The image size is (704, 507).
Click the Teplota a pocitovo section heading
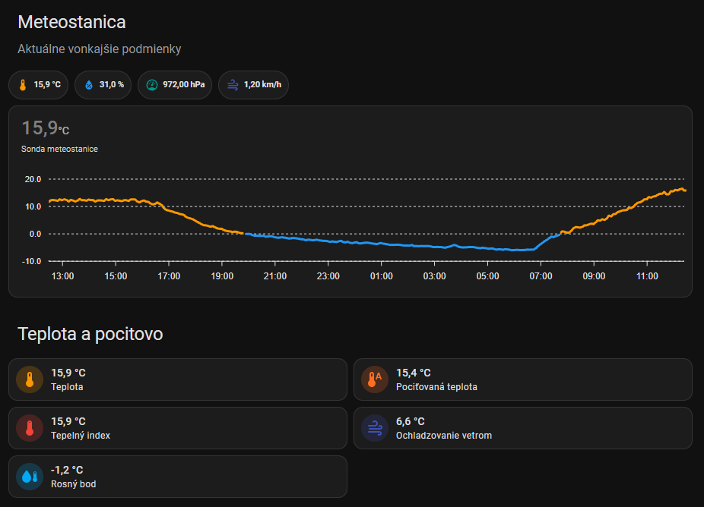coord(90,334)
